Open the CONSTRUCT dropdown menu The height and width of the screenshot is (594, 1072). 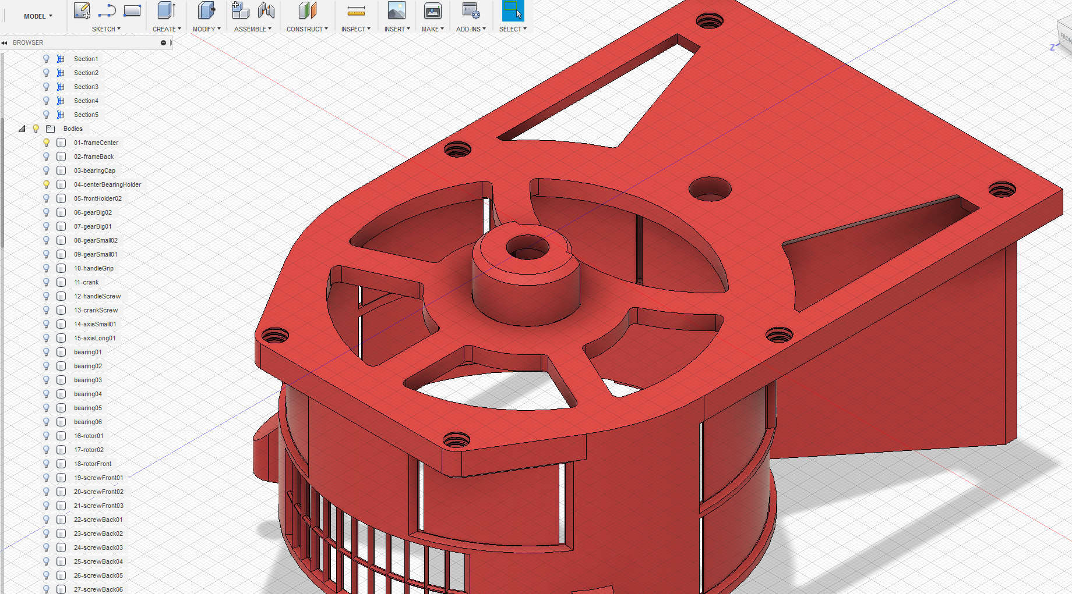pos(307,29)
